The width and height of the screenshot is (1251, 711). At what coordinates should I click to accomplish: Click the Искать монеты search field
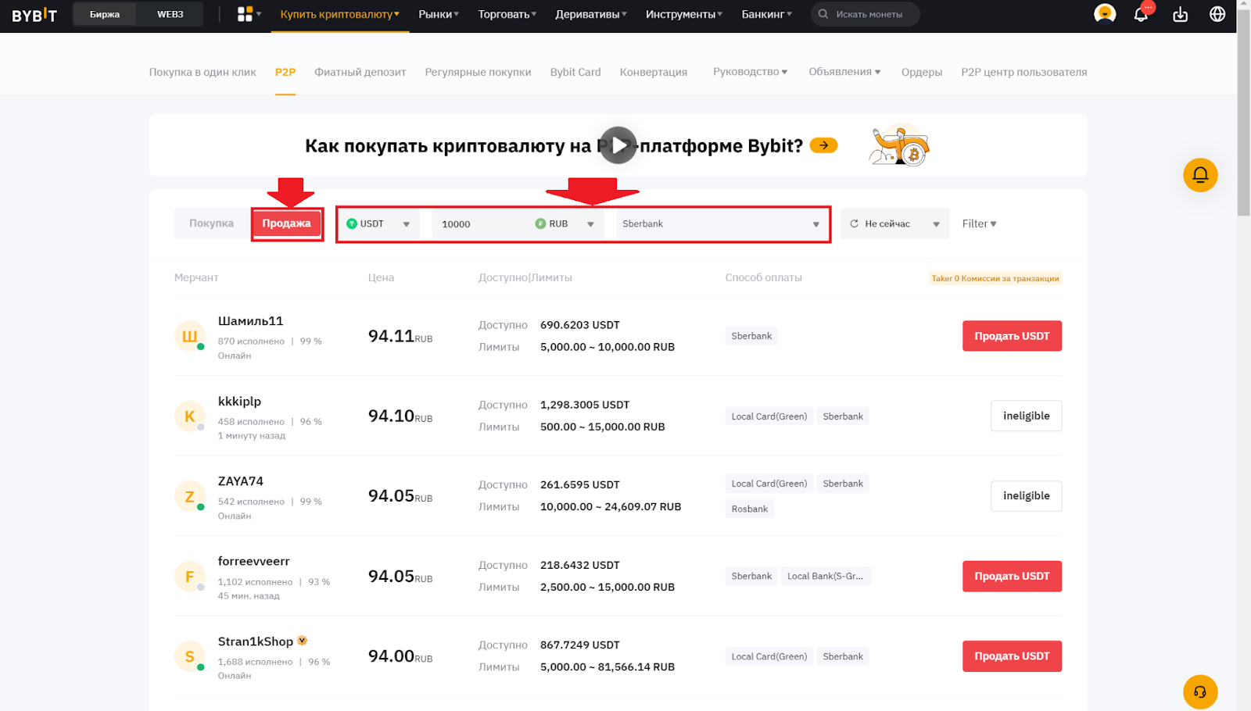(865, 14)
